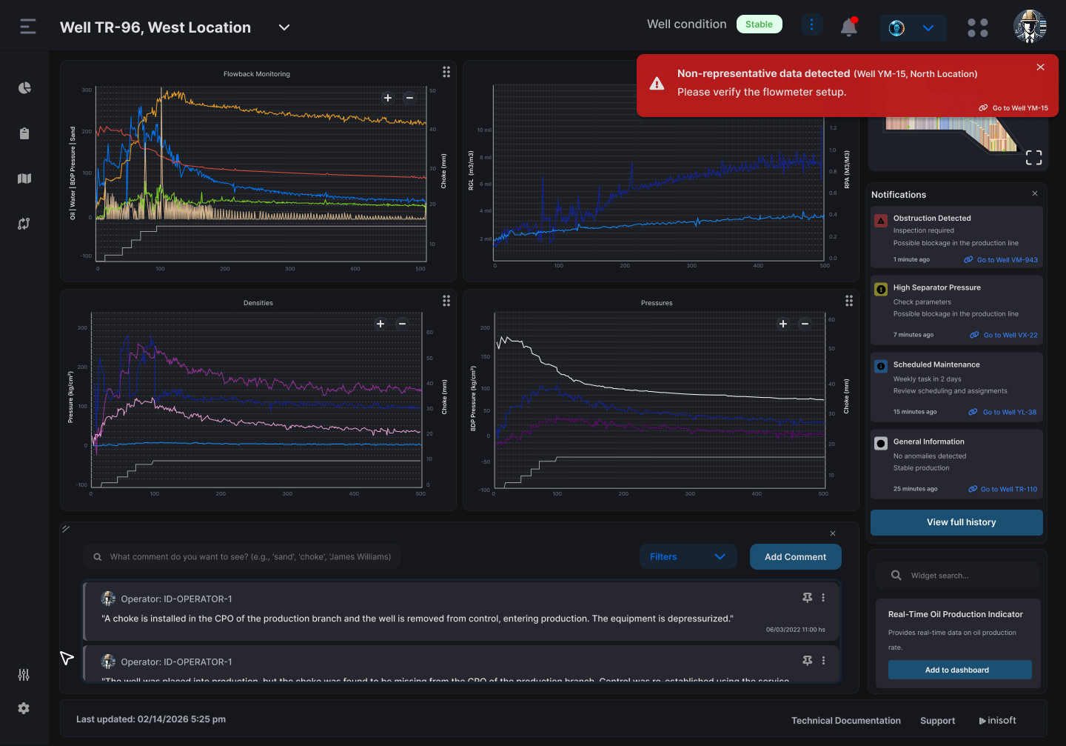Follow the Go to Well VX-22 link
The image size is (1066, 746).
[1004, 335]
